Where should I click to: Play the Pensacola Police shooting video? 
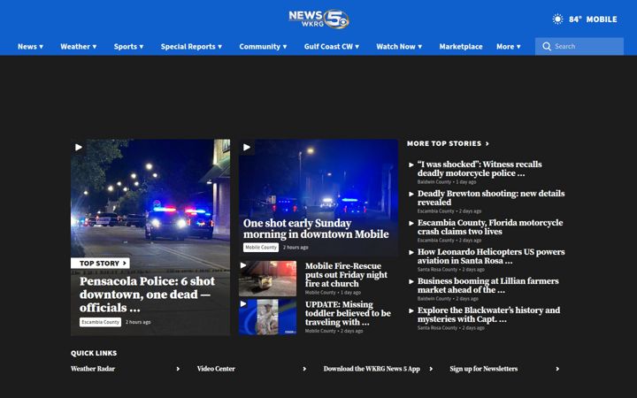coord(79,147)
